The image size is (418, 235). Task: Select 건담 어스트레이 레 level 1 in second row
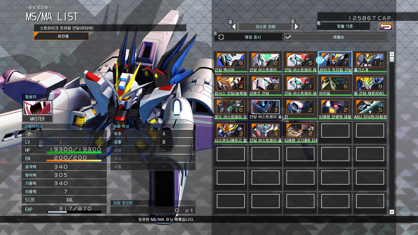coord(300,86)
